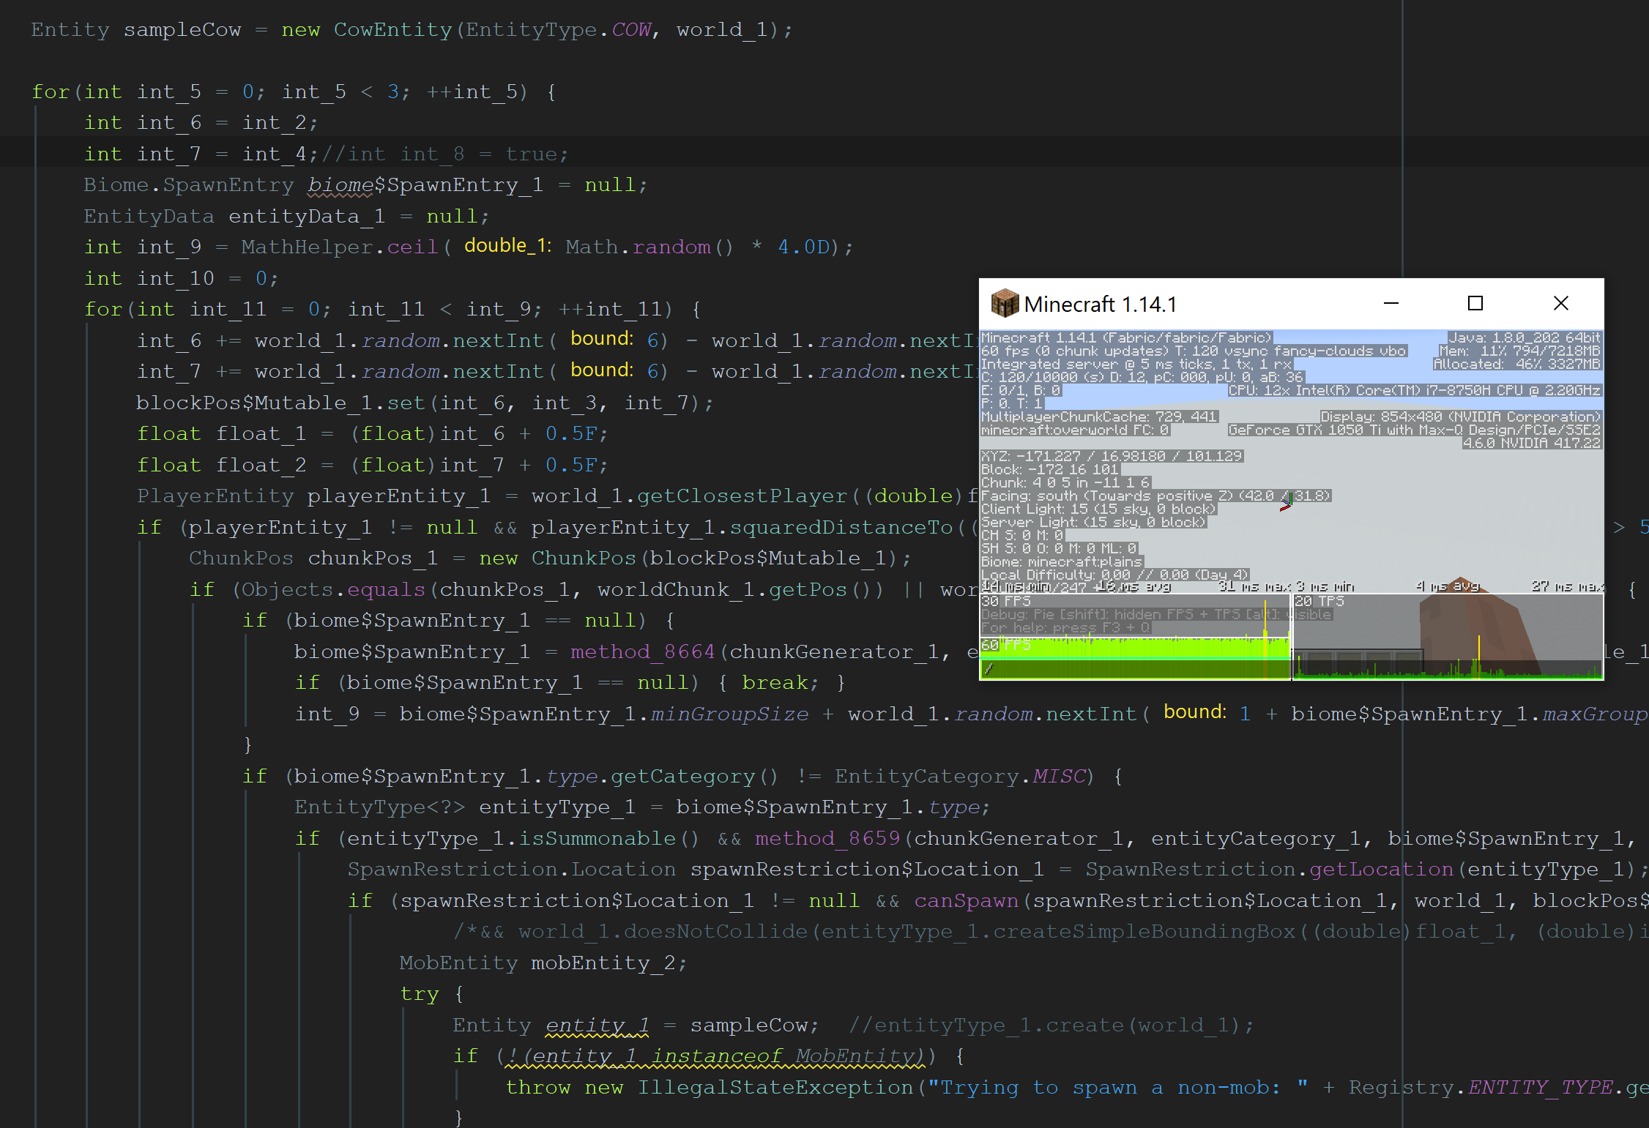Click the IllegalStateException class name
The height and width of the screenshot is (1128, 1649).
(x=775, y=1087)
